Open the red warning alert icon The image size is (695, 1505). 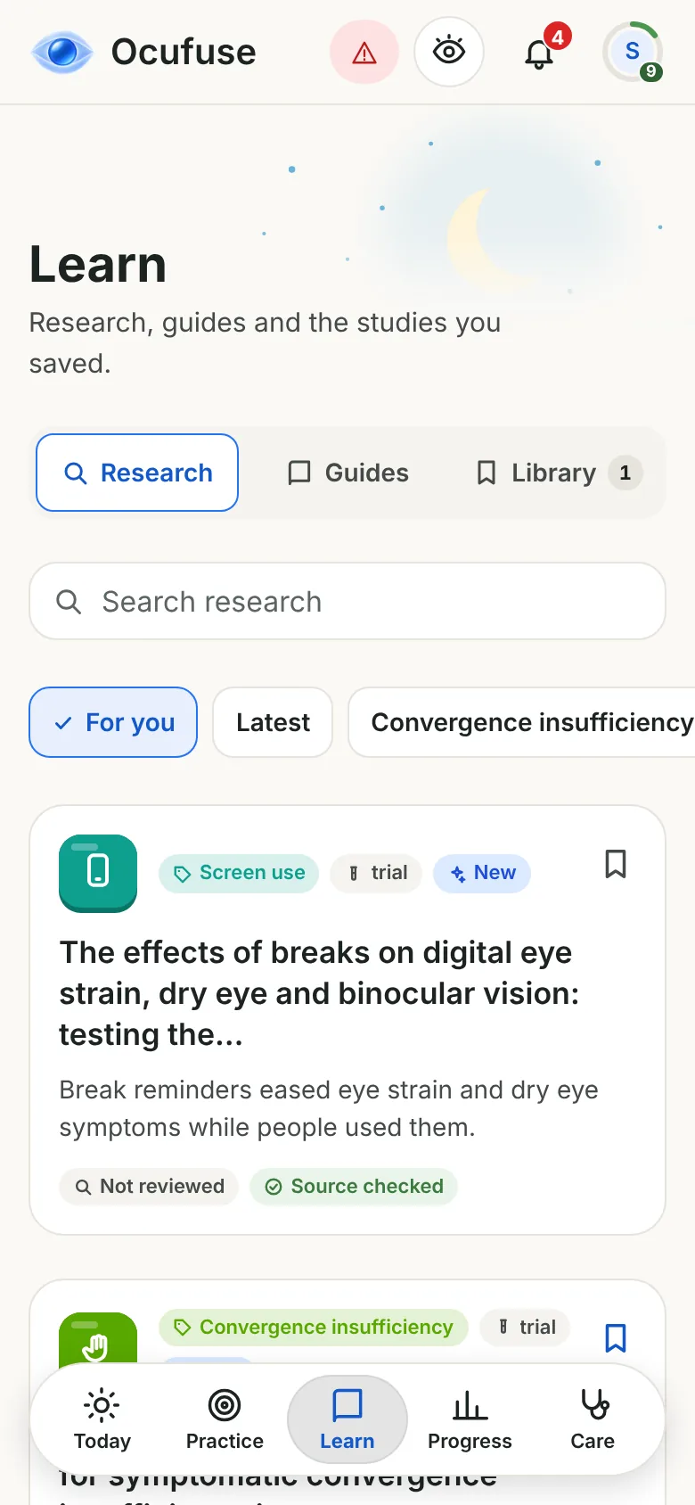click(x=364, y=52)
